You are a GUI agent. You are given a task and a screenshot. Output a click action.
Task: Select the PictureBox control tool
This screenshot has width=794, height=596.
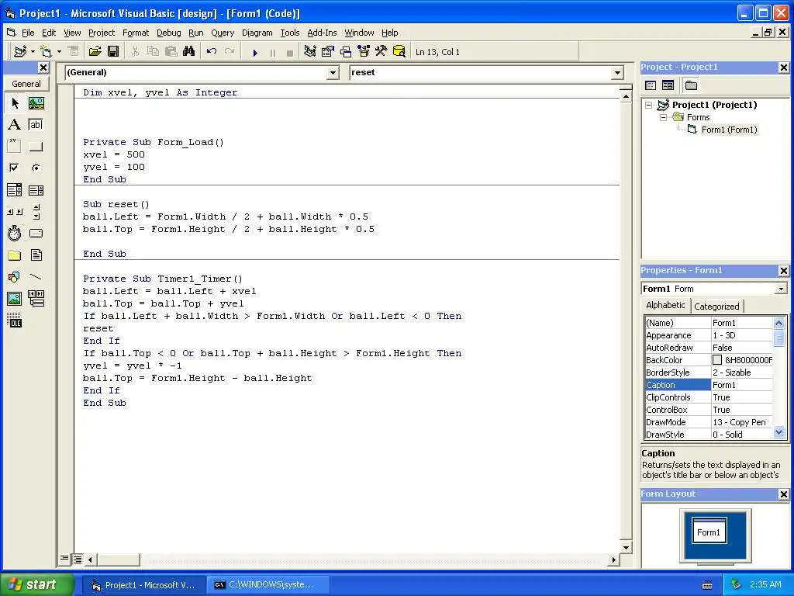(36, 103)
